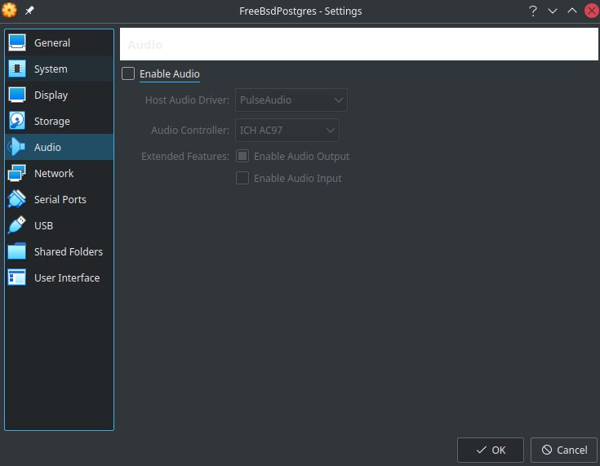
Task: Maximize window with the up chevron
Action: click(572, 11)
